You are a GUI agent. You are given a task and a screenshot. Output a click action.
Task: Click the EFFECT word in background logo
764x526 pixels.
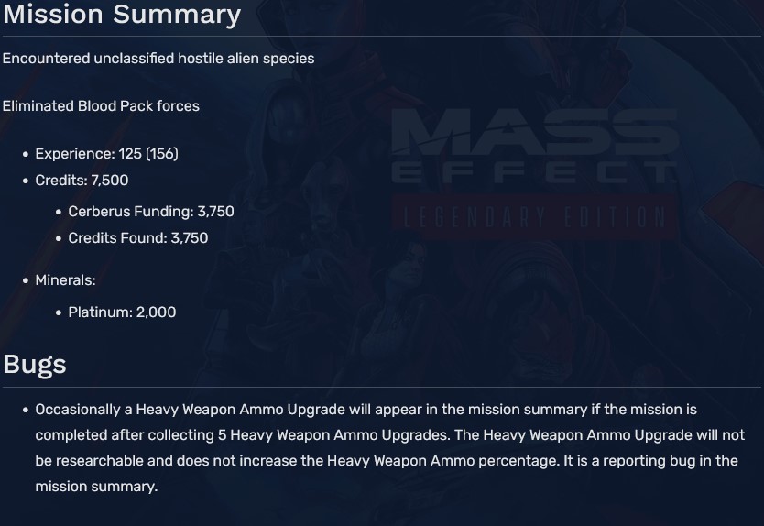coord(534,173)
